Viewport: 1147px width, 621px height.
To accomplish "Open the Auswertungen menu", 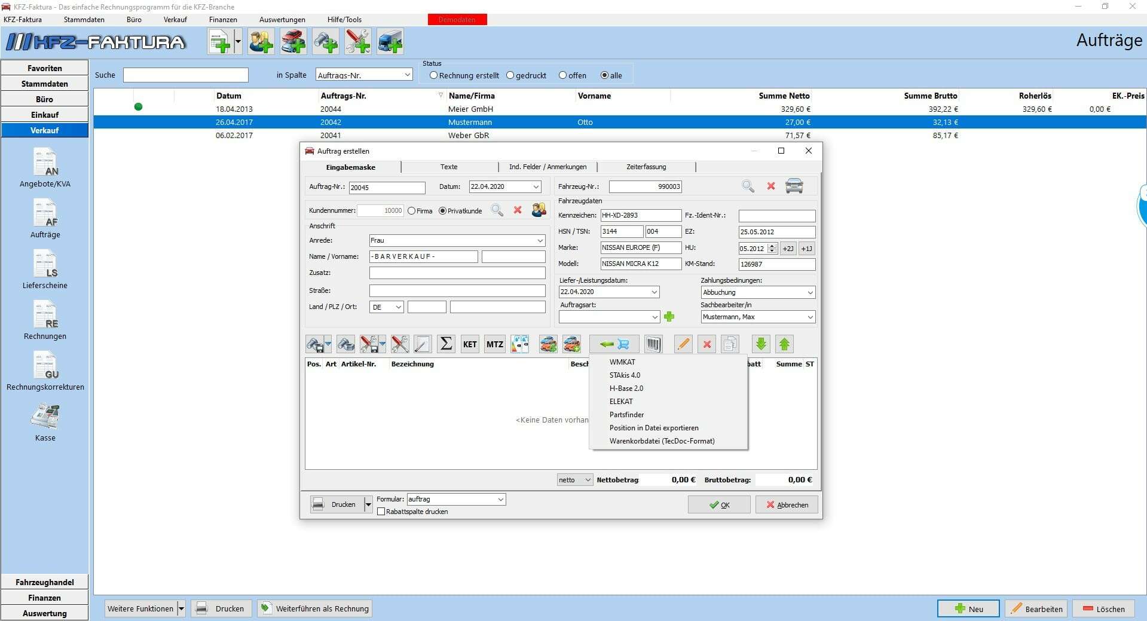I will click(282, 20).
